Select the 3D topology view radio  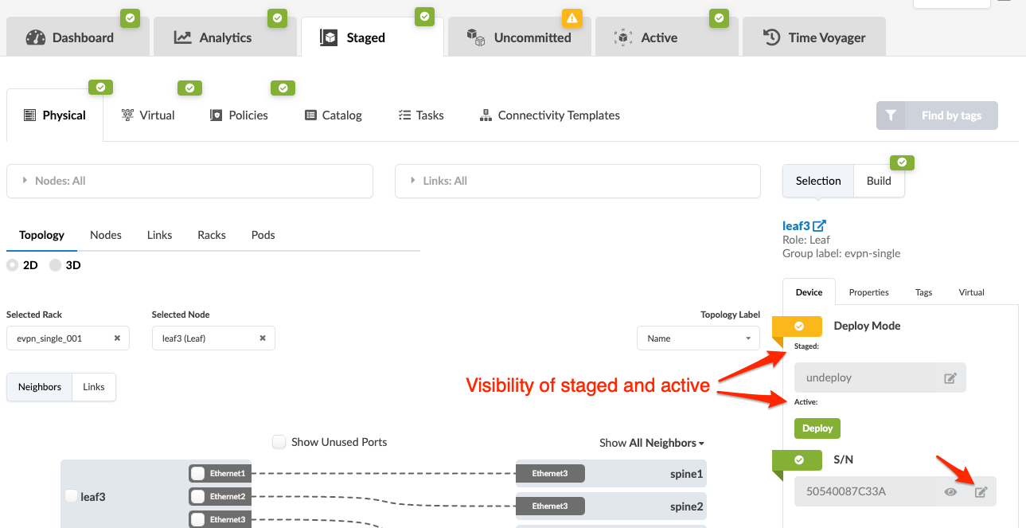[56, 265]
